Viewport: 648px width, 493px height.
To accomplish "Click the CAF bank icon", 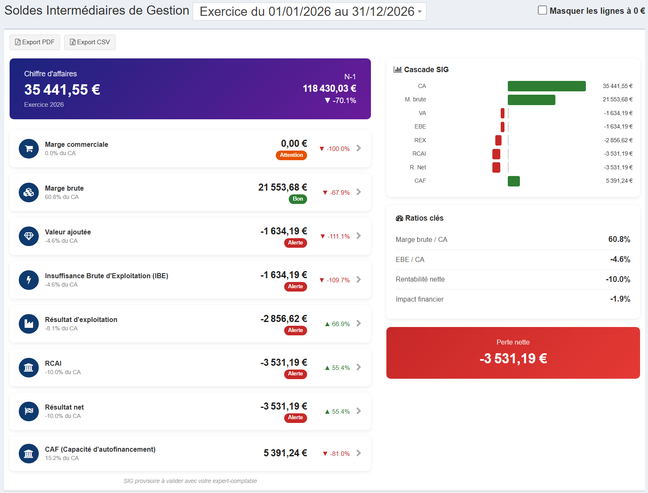I will coord(29,453).
